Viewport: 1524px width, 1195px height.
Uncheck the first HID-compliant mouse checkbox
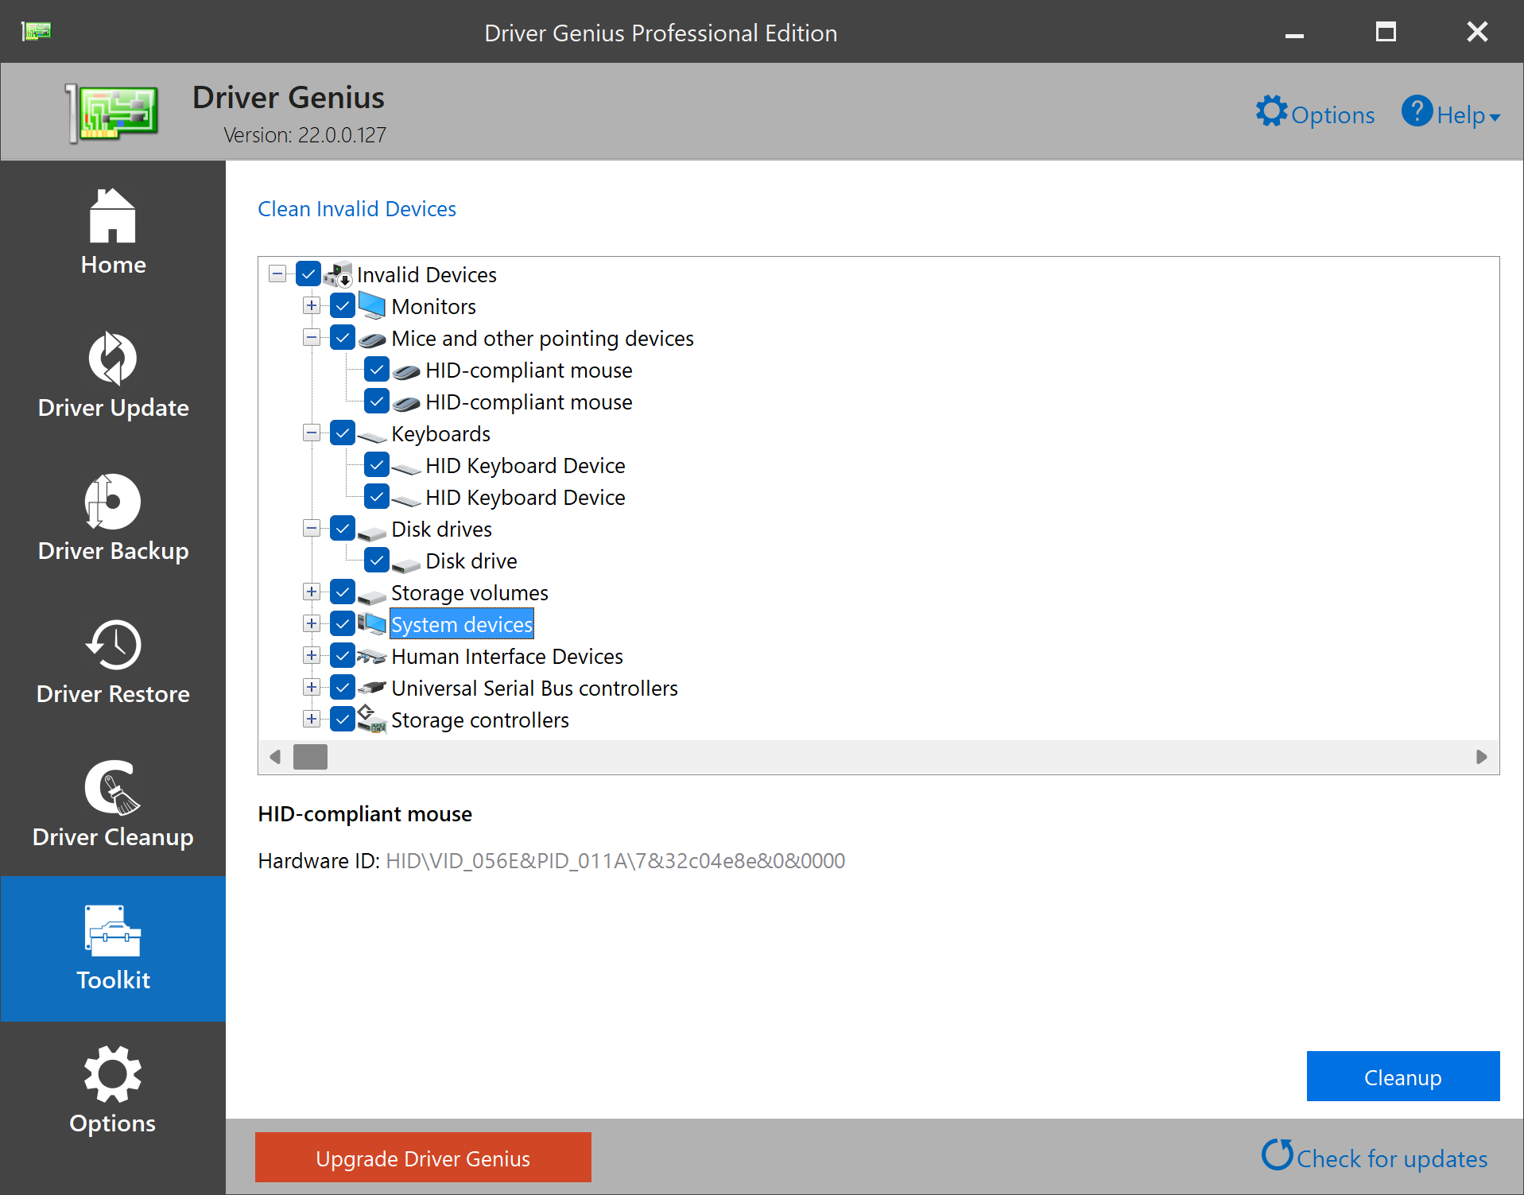point(376,370)
